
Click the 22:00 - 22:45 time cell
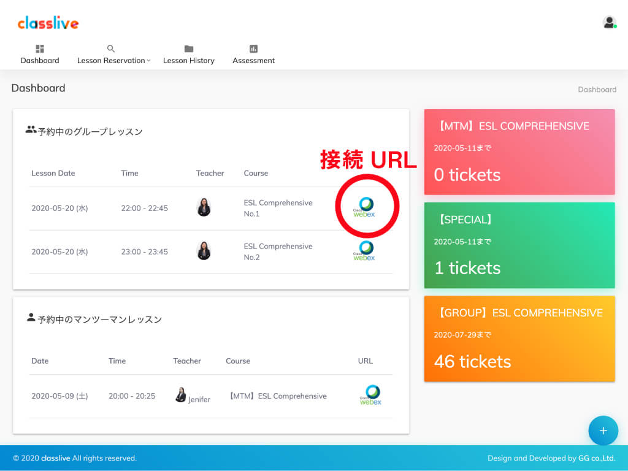pos(145,209)
